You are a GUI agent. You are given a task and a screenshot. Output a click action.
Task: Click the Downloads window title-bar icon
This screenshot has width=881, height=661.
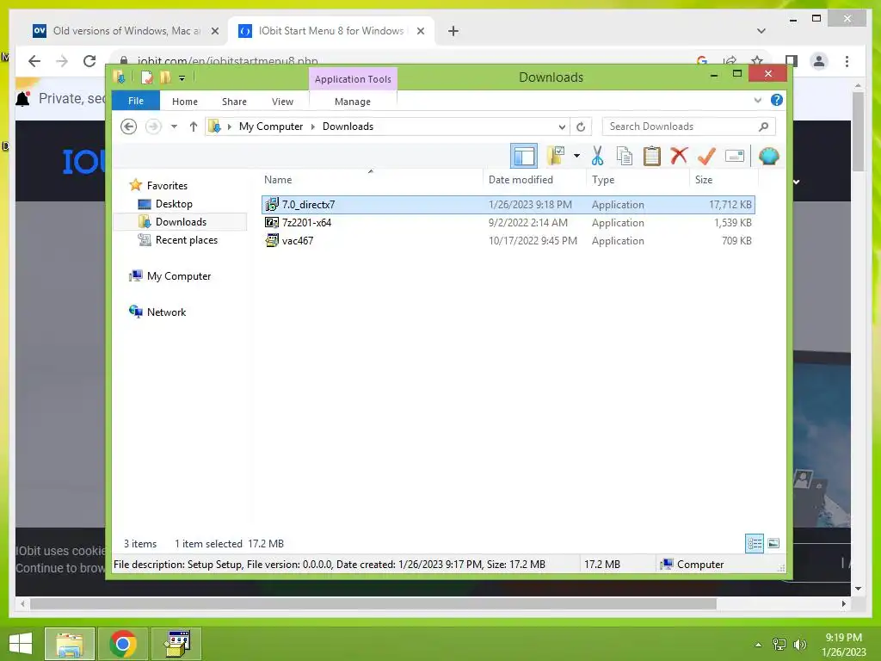[119, 77]
